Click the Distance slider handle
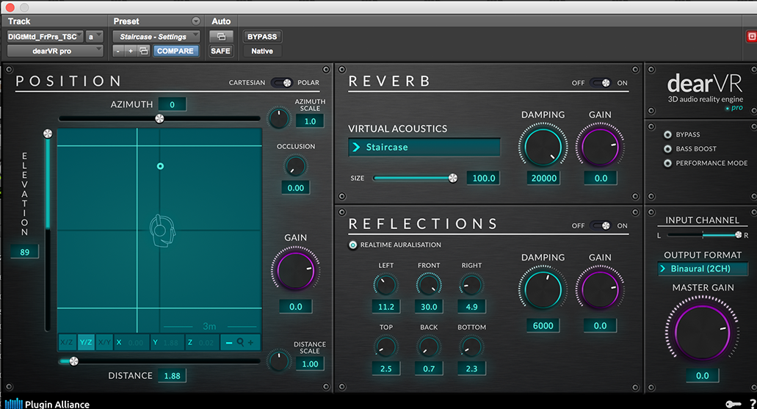 point(73,361)
